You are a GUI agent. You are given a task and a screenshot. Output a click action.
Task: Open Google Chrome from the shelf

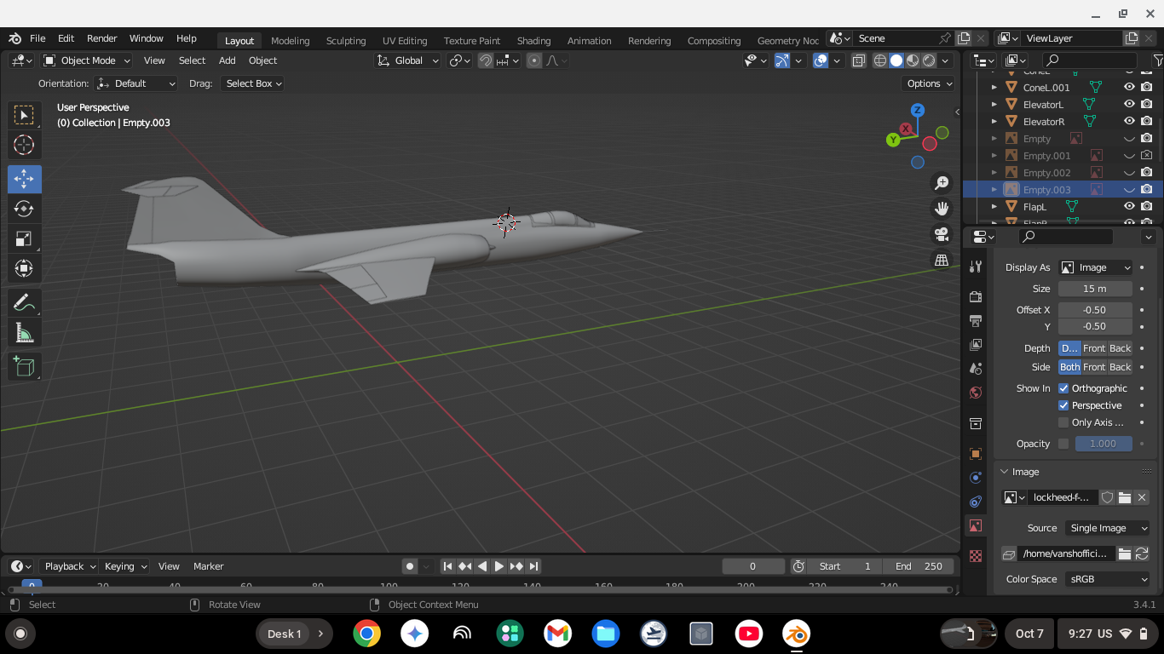(367, 634)
